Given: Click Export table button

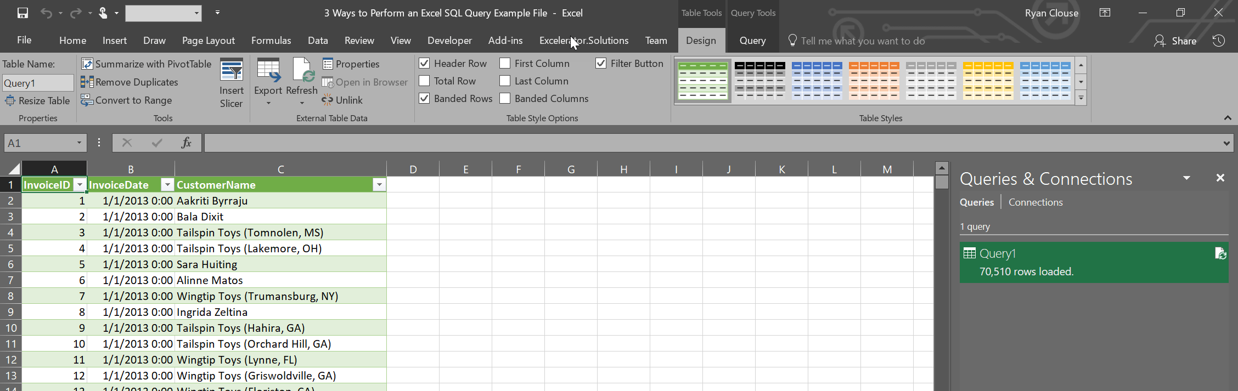Looking at the screenshot, I should coord(268,77).
